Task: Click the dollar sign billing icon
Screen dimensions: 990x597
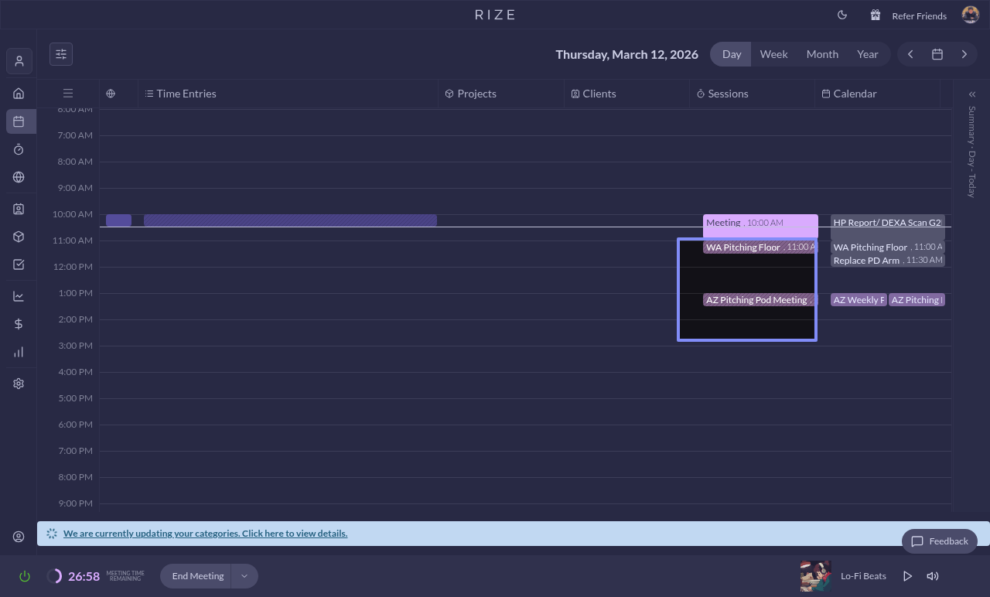Action: (19, 324)
